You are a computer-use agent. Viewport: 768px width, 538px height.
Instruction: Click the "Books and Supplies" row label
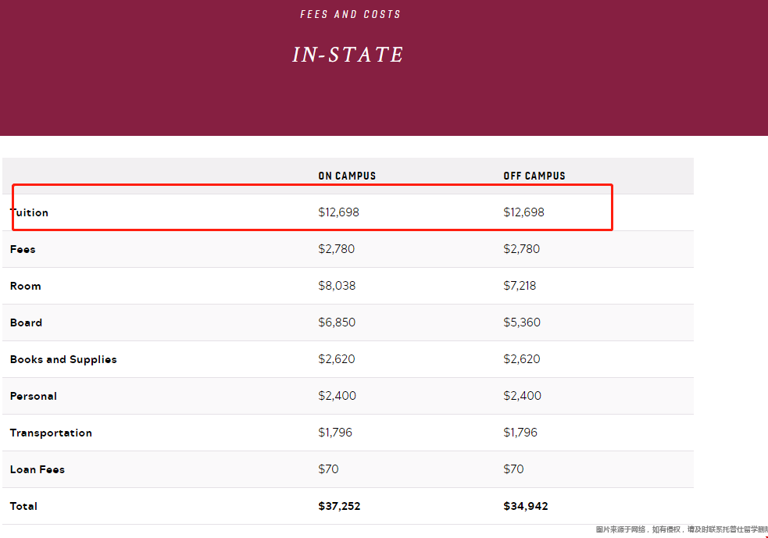point(63,359)
